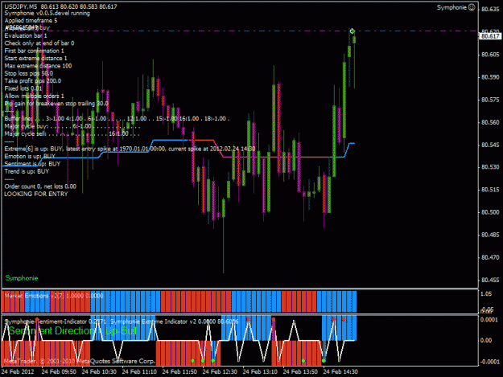503x377 pixels.
Task: Click the 24 Feb 13:50 time axis label
Action: click(x=300, y=371)
